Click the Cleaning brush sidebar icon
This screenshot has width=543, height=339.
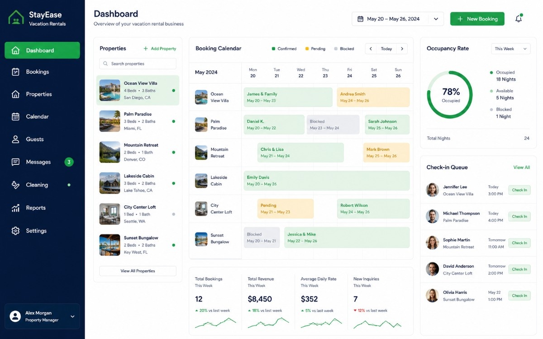[15, 185]
